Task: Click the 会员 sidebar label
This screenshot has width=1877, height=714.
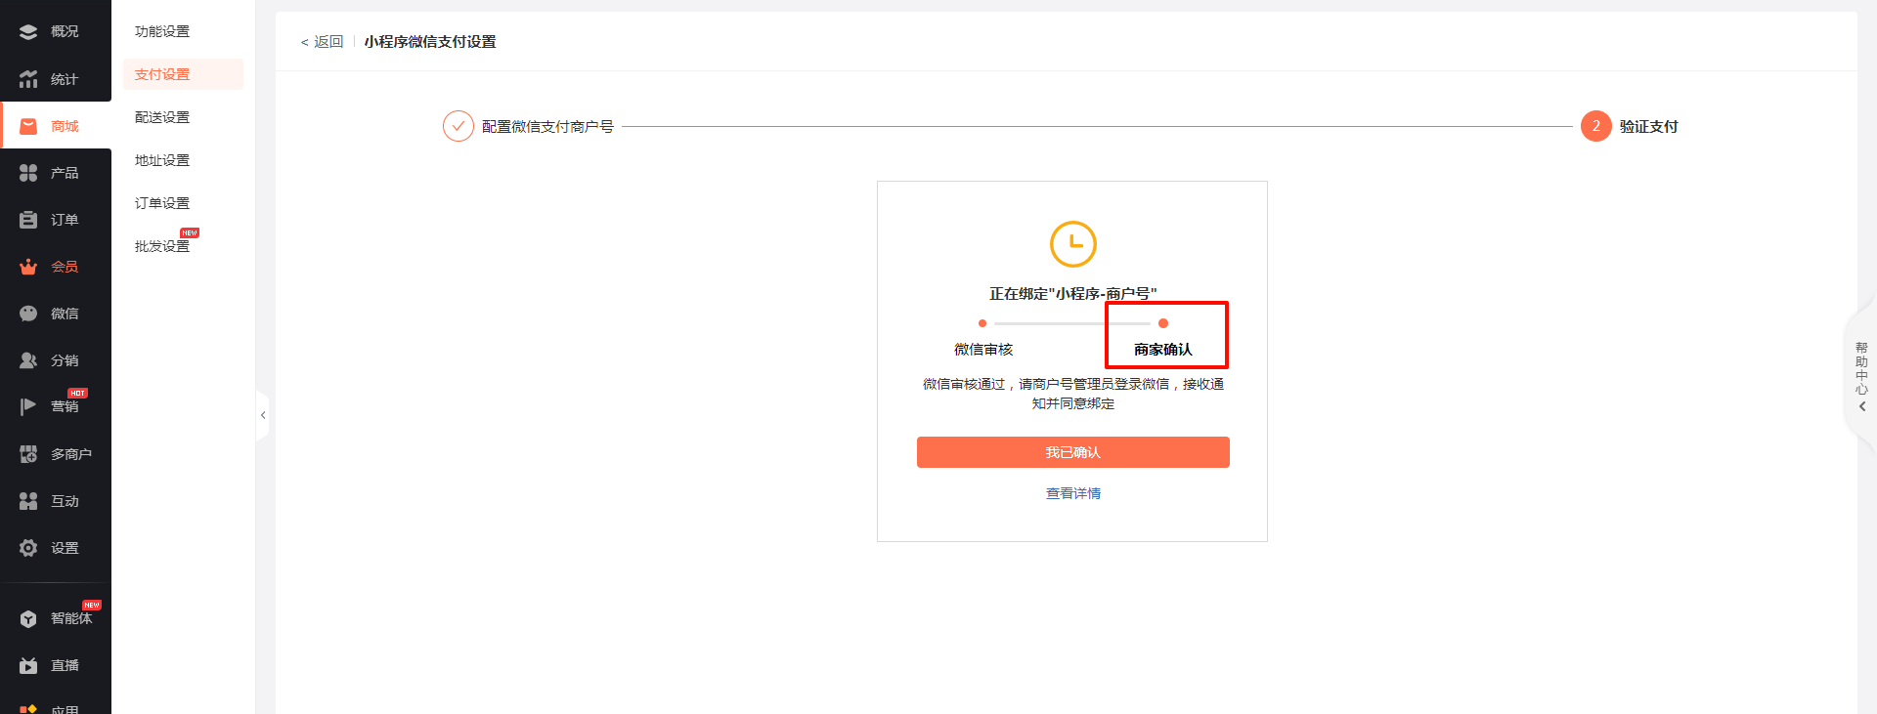Action: coord(65,267)
